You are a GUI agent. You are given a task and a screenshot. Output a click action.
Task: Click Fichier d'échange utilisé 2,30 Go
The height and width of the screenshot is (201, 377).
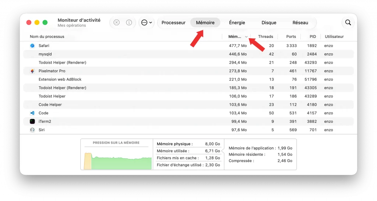click(188, 165)
